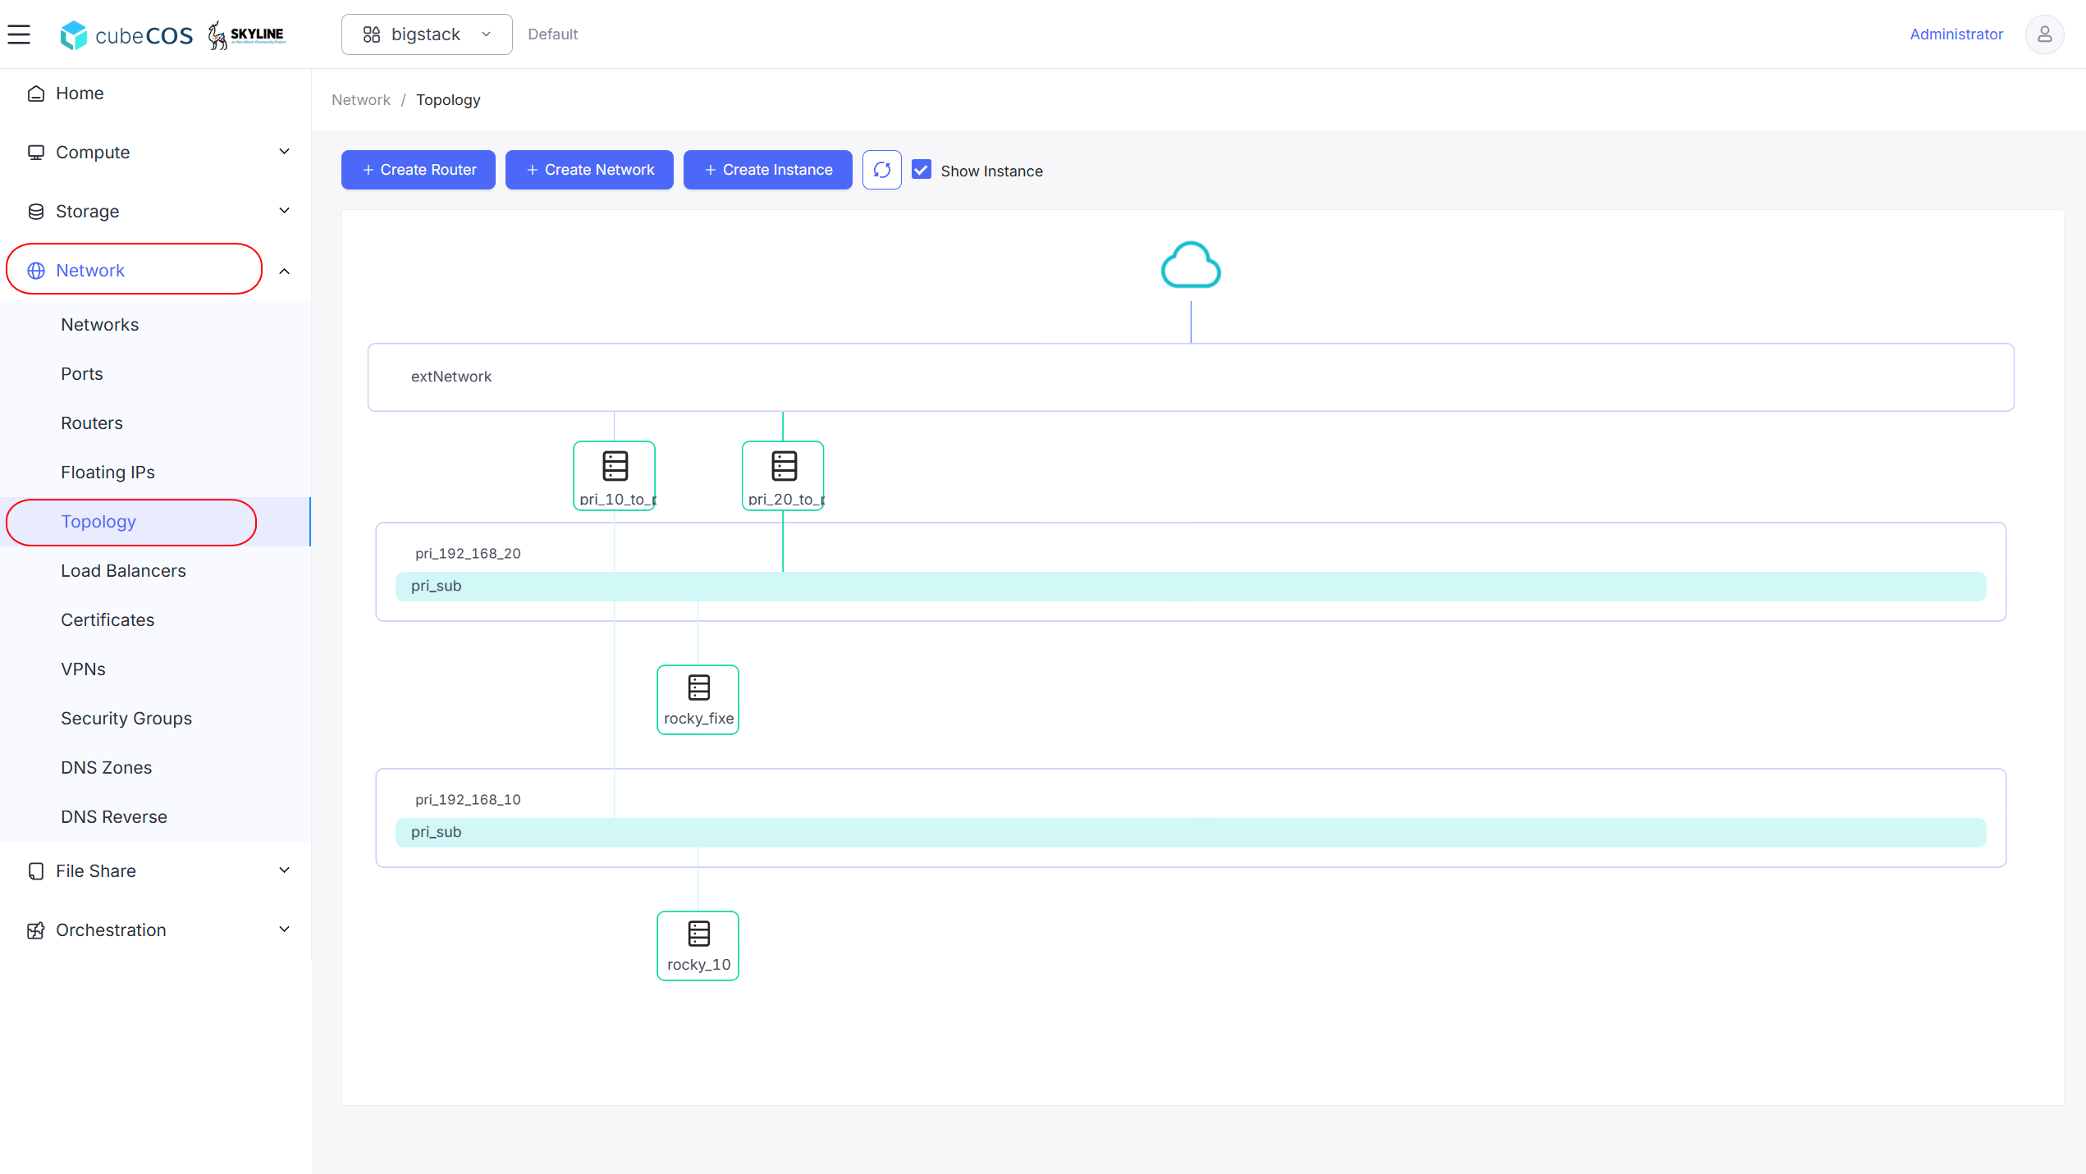Uncheck the Show Instance checkbox
Image resolution: width=2086 pixels, height=1174 pixels.
point(922,170)
